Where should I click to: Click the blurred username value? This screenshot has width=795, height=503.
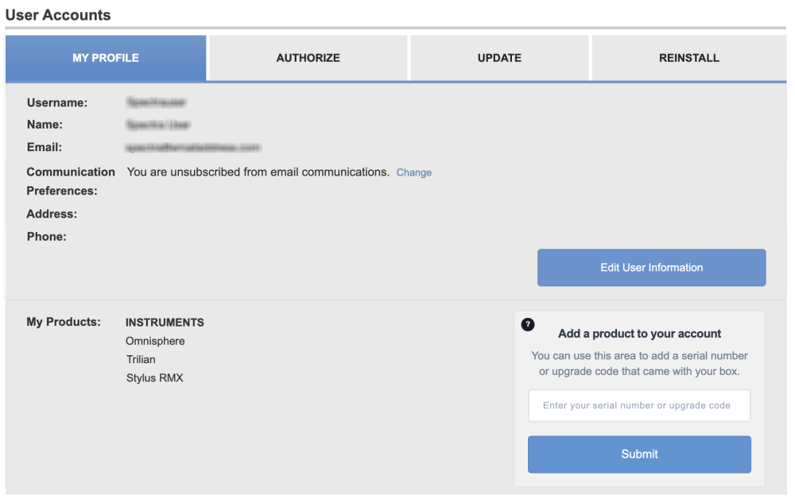click(156, 103)
